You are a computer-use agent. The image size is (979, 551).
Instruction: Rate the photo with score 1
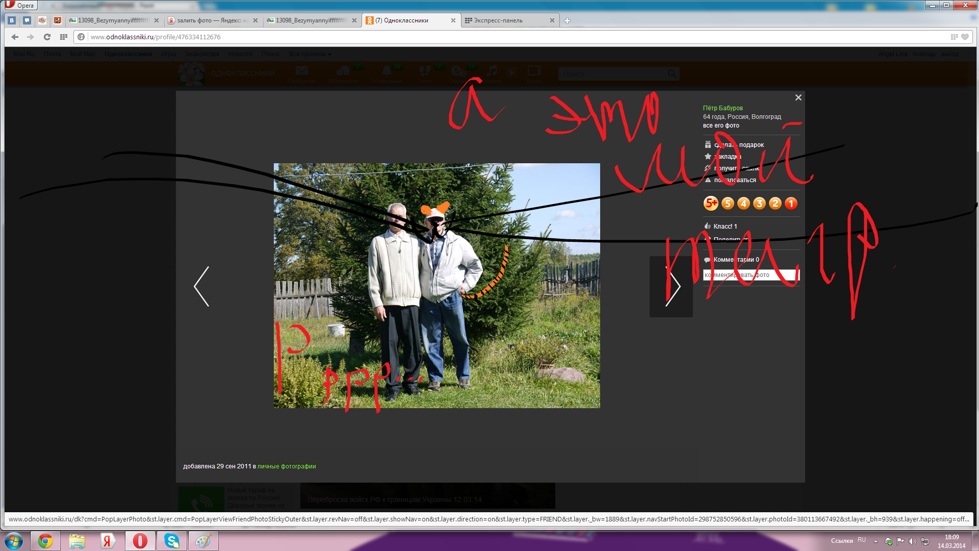[x=791, y=204]
